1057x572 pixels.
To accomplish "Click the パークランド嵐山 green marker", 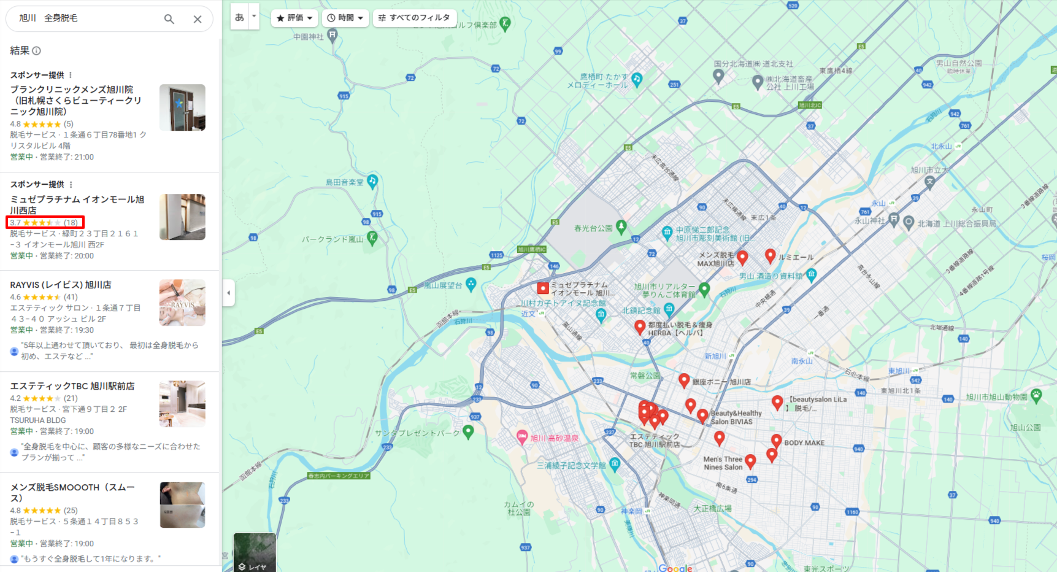I will pos(372,238).
